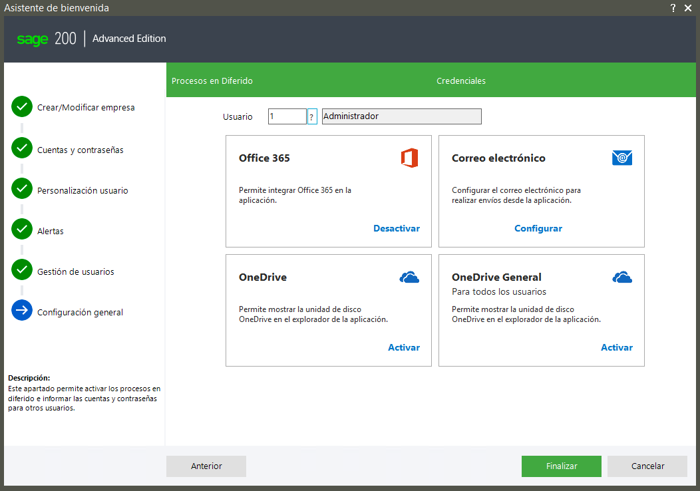Click the Cancelar button

pos(647,466)
